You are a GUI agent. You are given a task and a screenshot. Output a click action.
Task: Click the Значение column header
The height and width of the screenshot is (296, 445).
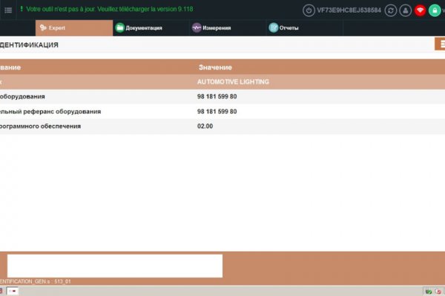click(x=215, y=67)
